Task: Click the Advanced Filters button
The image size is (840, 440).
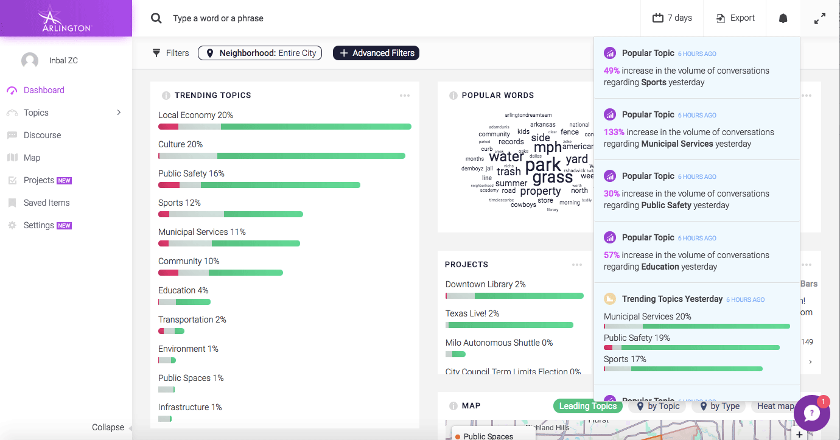Action: [376, 53]
